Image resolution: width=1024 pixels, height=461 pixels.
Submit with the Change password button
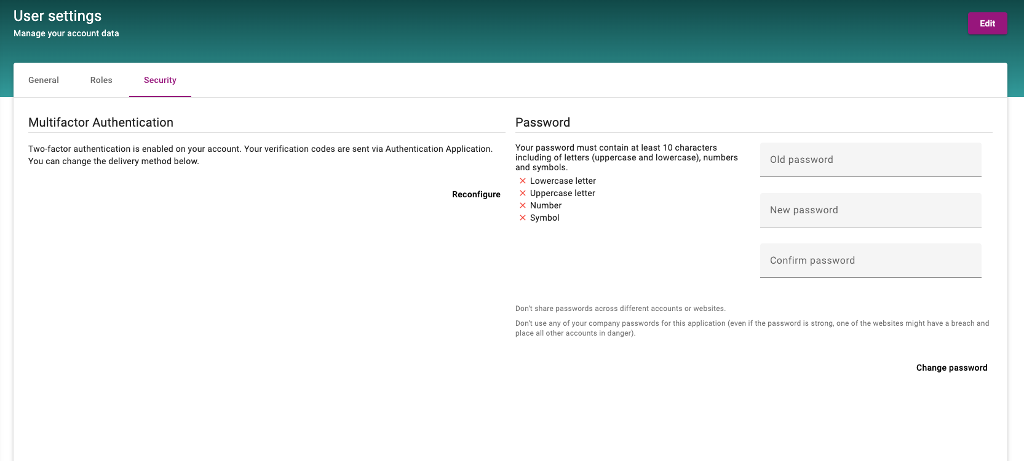[951, 368]
